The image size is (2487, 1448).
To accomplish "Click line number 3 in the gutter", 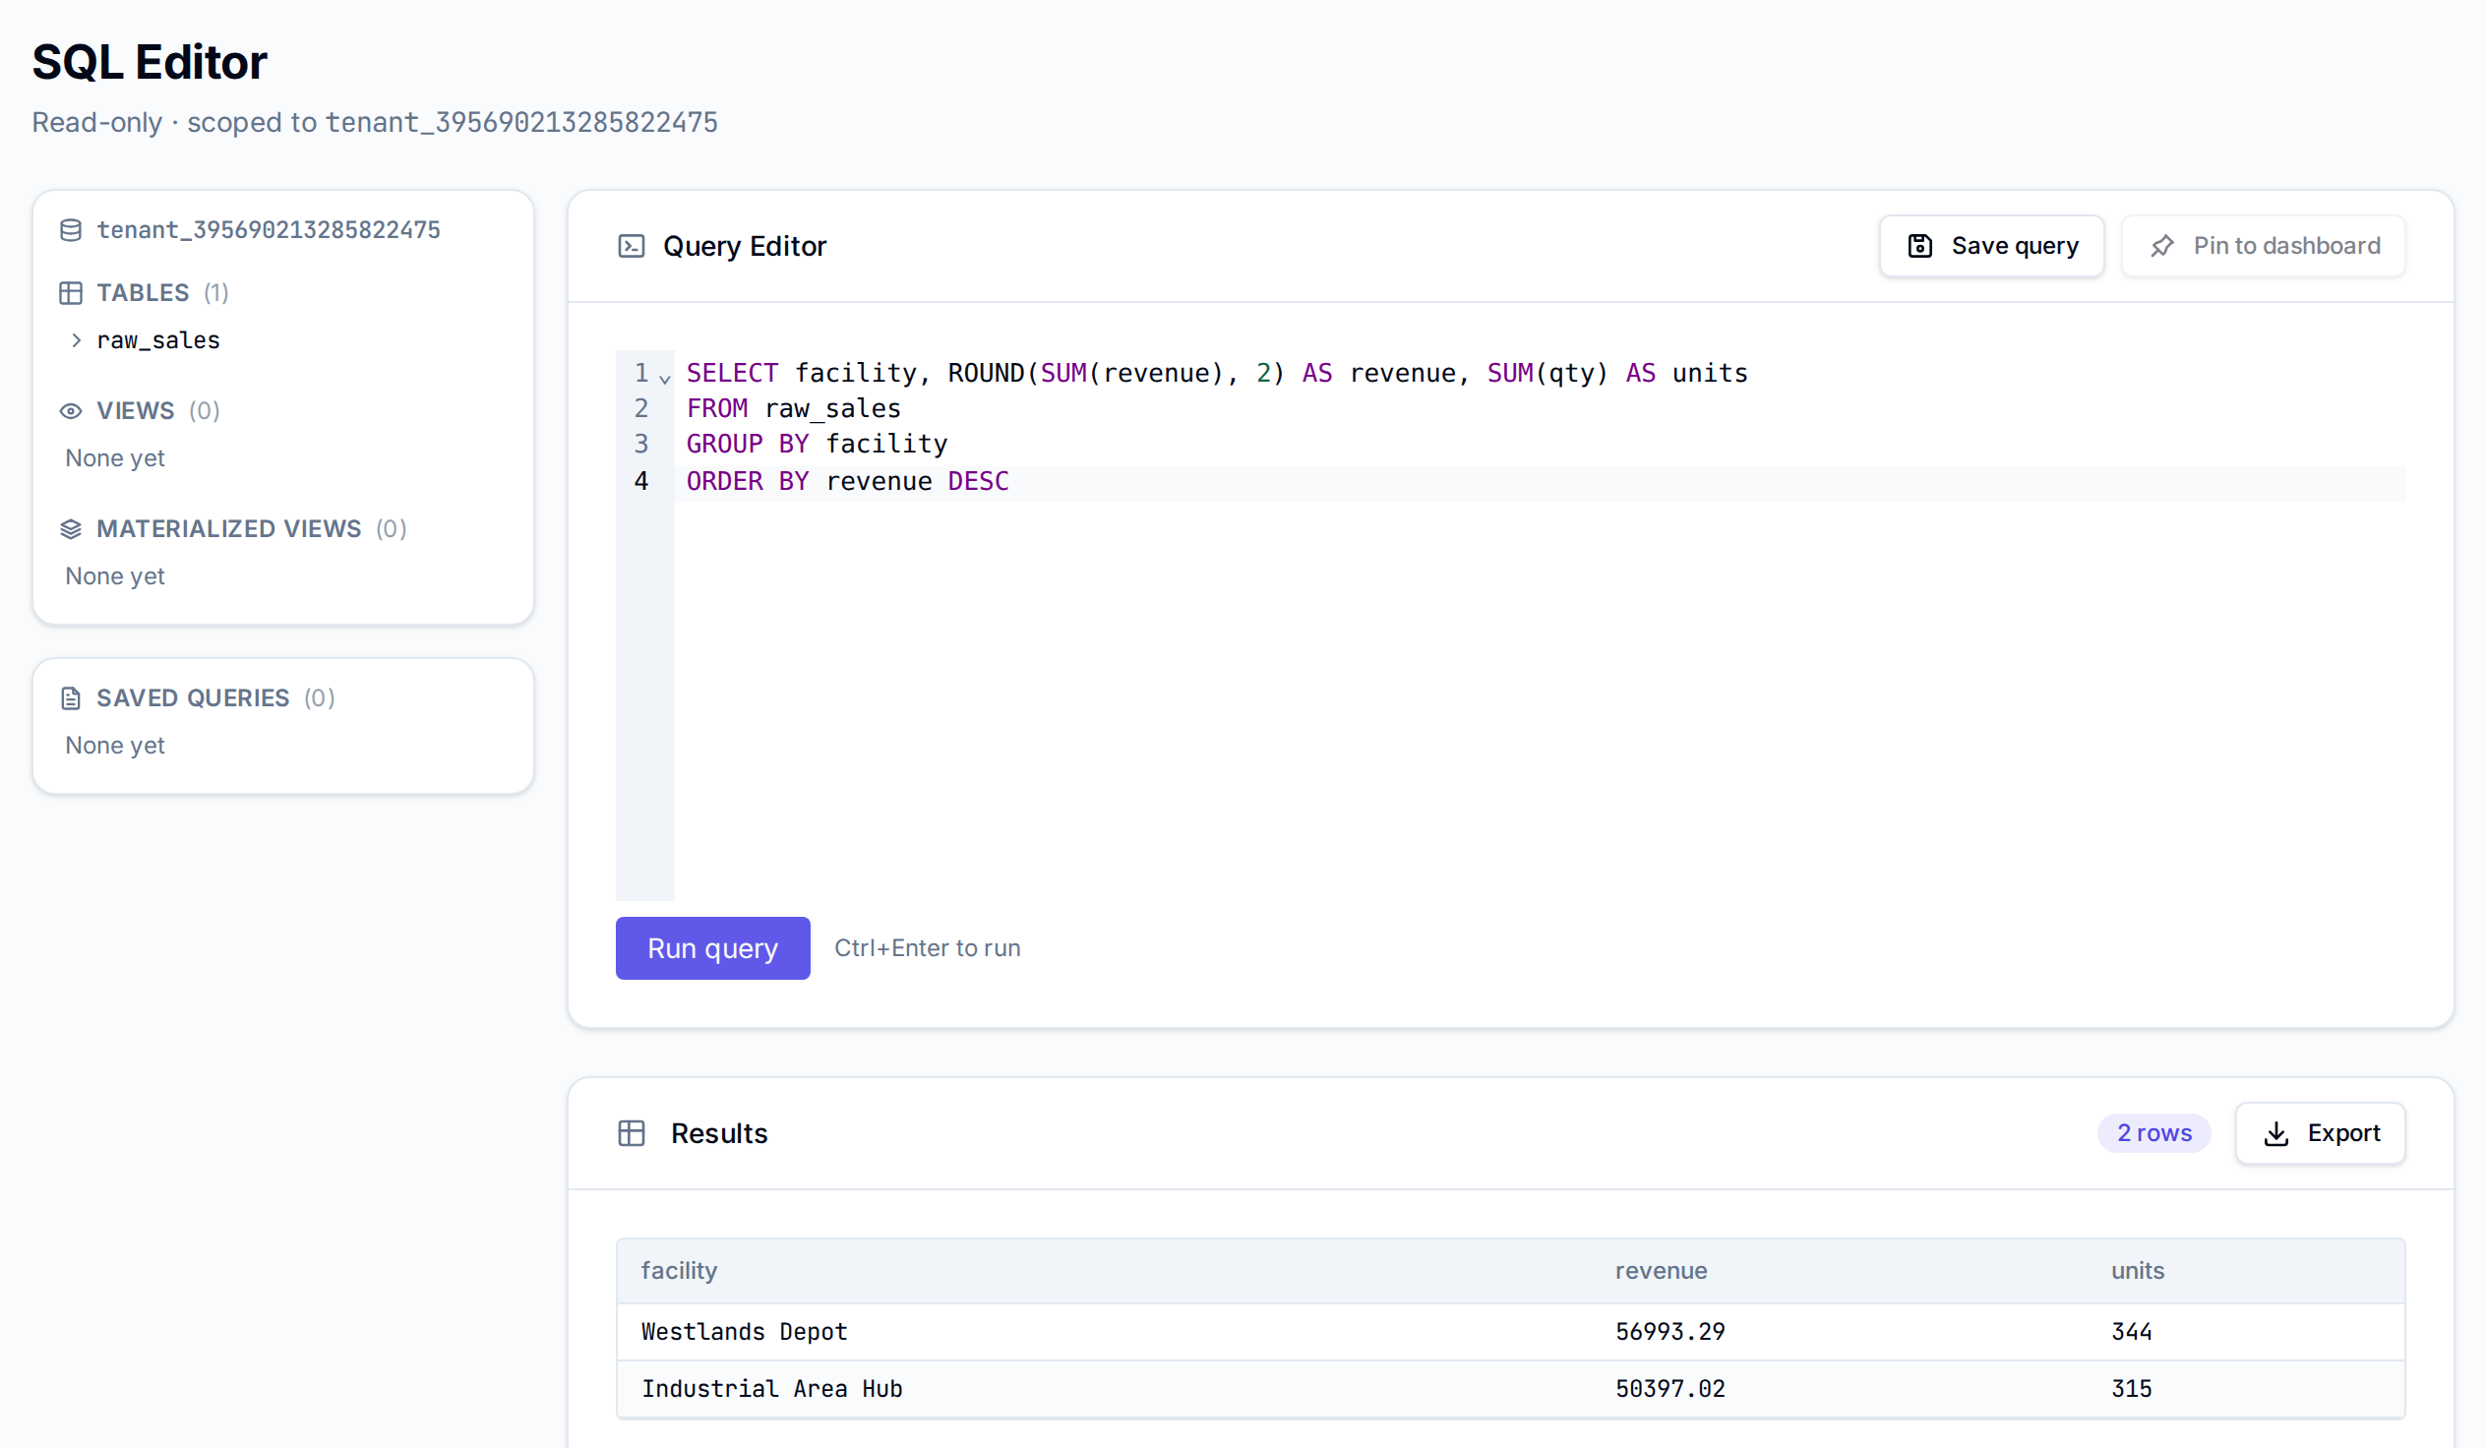I will [x=641, y=445].
